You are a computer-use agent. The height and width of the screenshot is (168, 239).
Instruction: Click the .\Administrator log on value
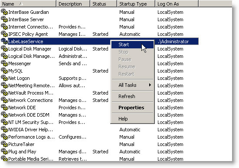coord(173,41)
